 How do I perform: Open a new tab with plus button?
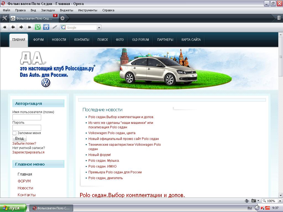pos(62,18)
